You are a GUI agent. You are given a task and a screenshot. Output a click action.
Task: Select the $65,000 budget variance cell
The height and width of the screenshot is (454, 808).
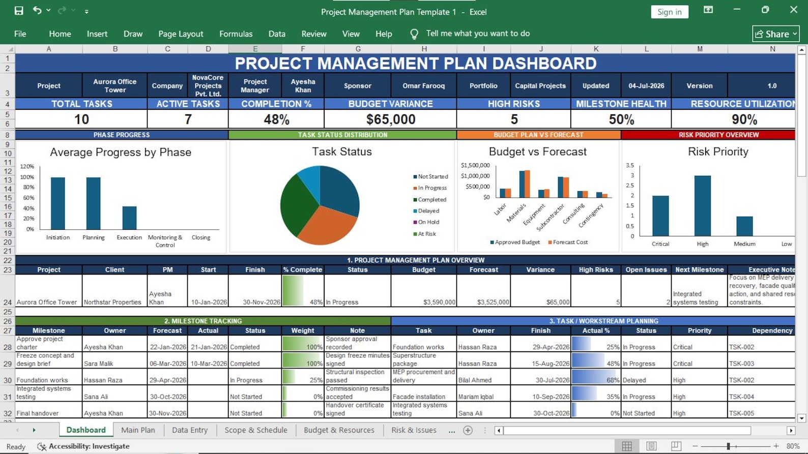click(x=390, y=119)
